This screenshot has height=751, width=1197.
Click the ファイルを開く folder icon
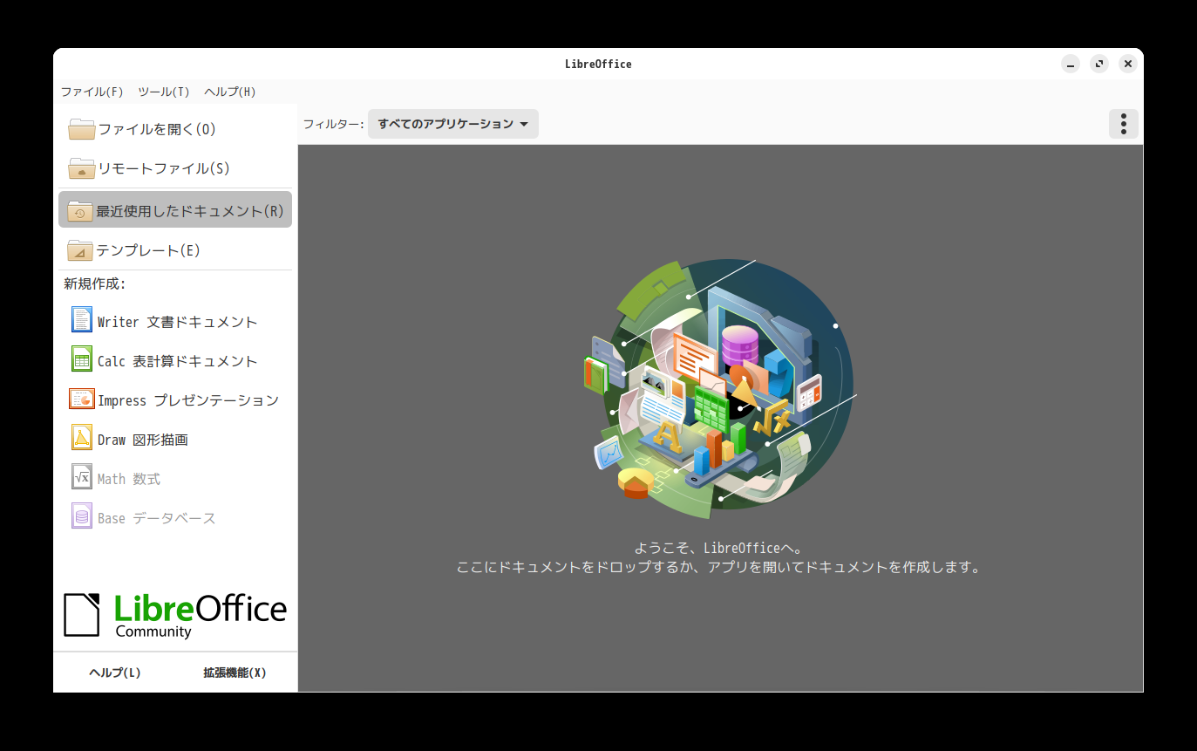tap(79, 127)
